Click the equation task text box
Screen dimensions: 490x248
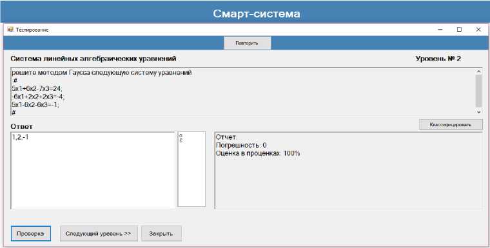(x=243, y=91)
